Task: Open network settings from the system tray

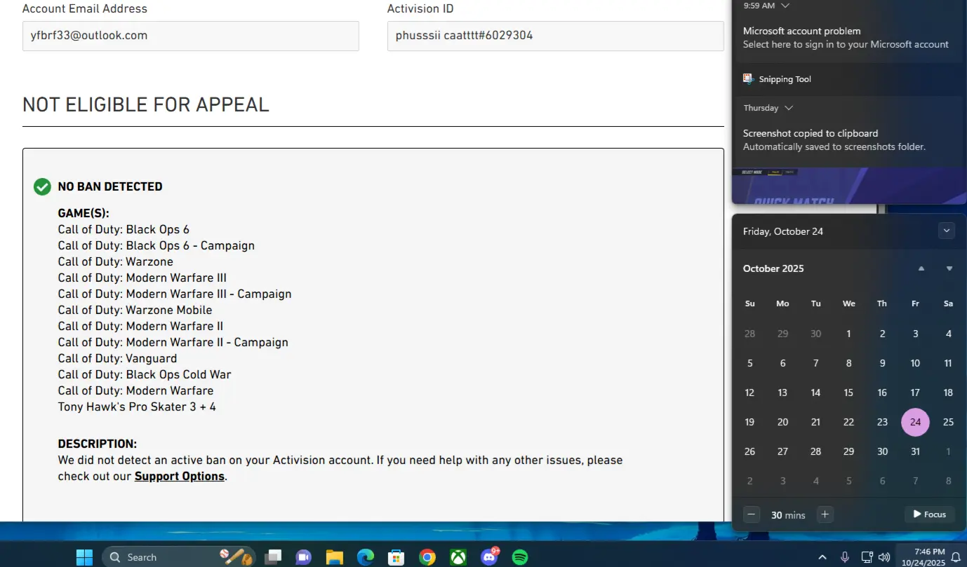Action: click(867, 557)
